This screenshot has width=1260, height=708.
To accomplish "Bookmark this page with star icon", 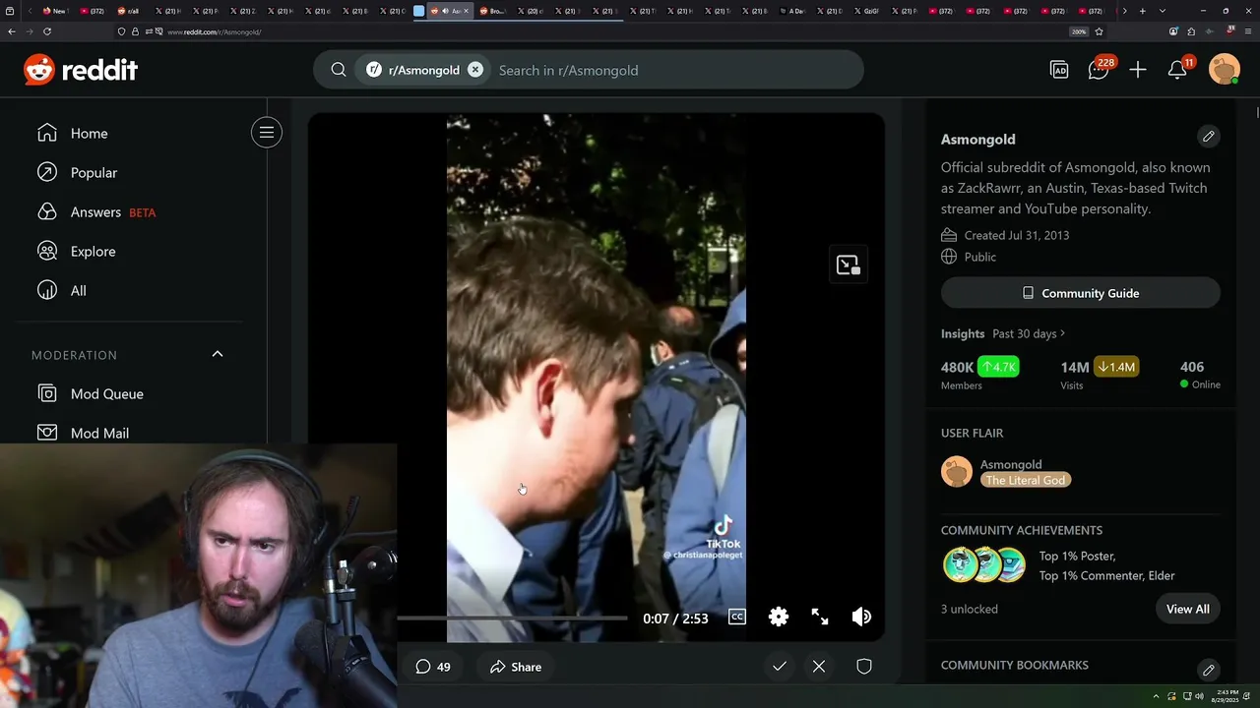I will [1099, 31].
